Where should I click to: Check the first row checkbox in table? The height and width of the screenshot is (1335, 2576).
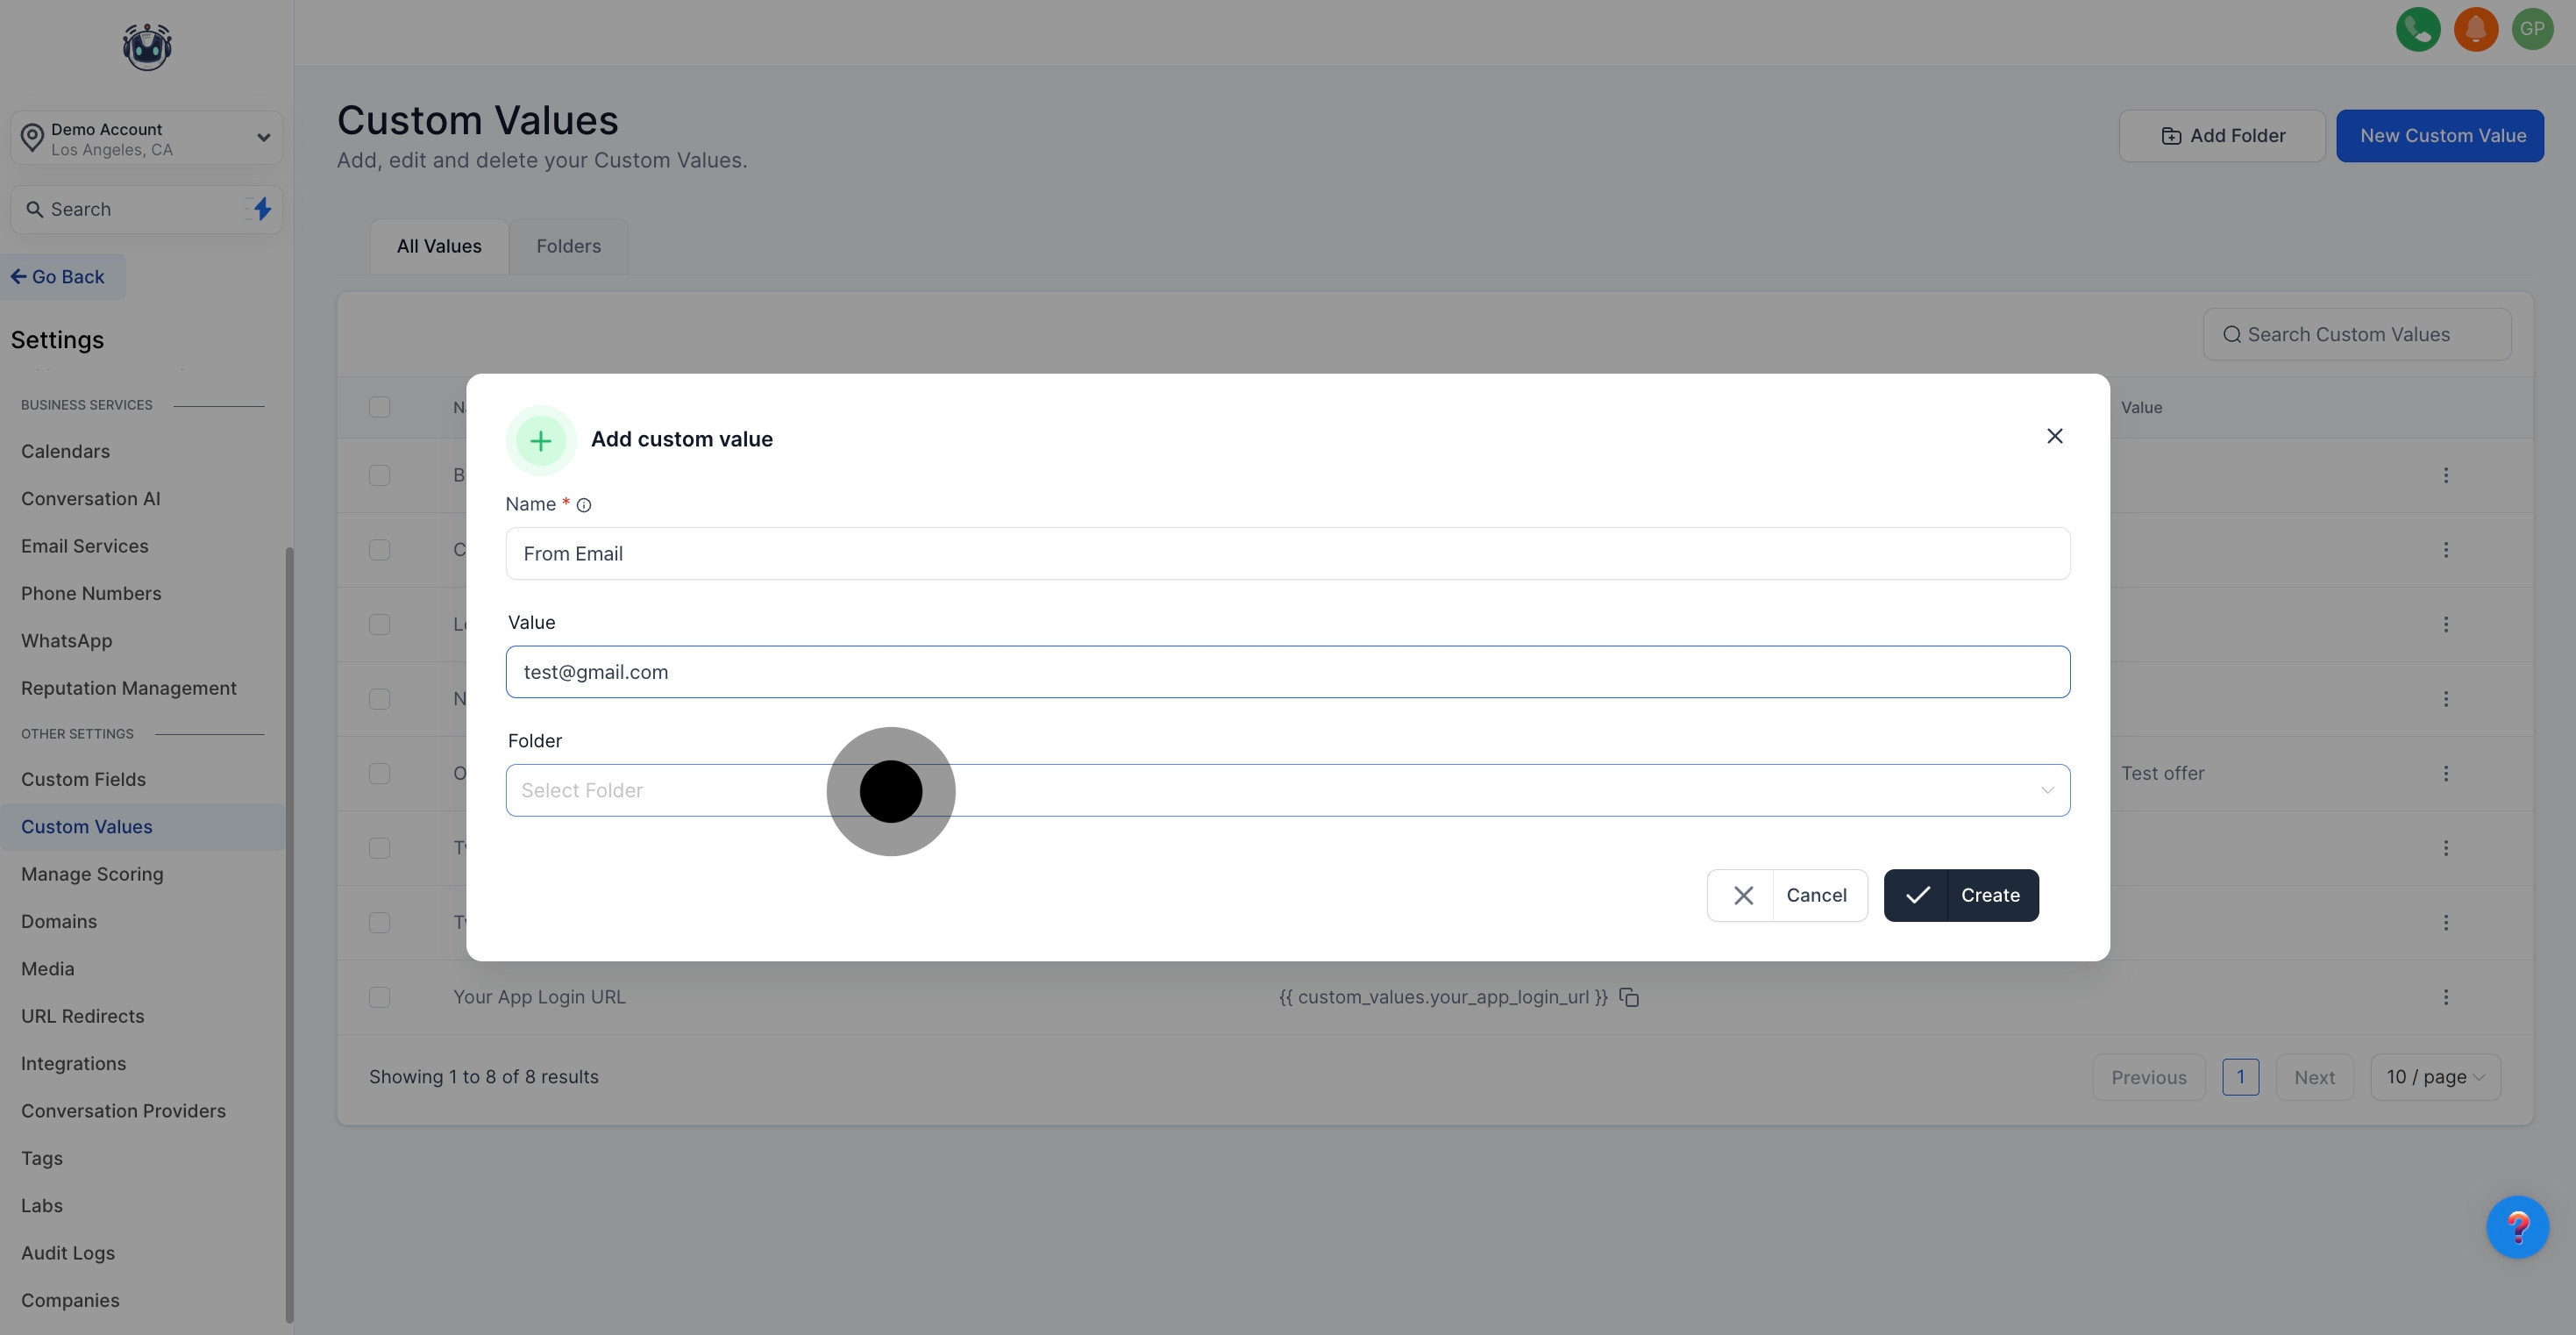379,475
